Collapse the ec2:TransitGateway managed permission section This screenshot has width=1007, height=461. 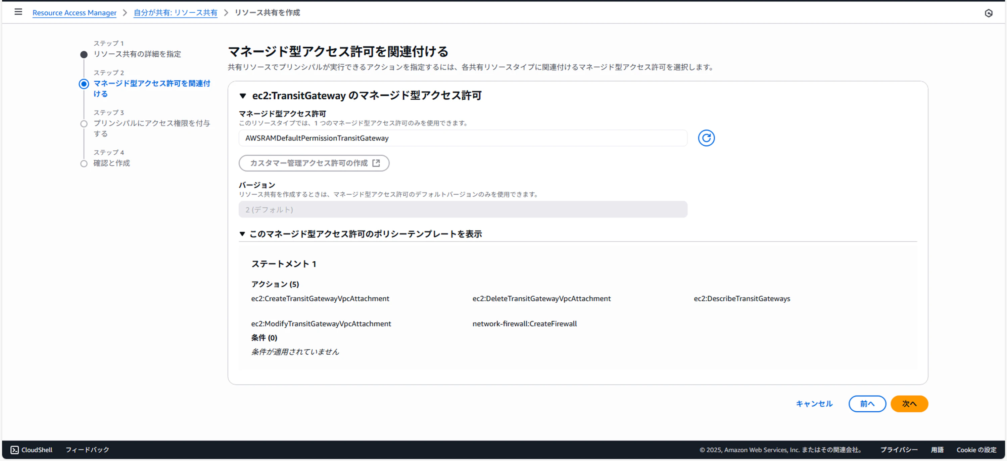click(243, 96)
